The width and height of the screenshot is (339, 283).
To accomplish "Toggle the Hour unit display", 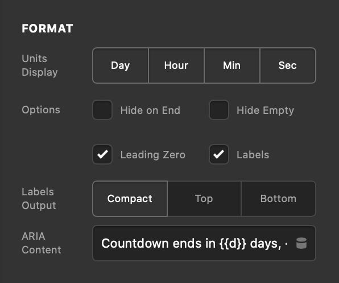I will [176, 65].
